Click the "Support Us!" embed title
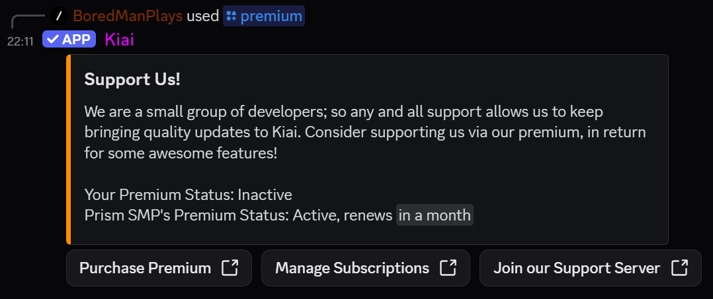713x299 pixels. 132,80
